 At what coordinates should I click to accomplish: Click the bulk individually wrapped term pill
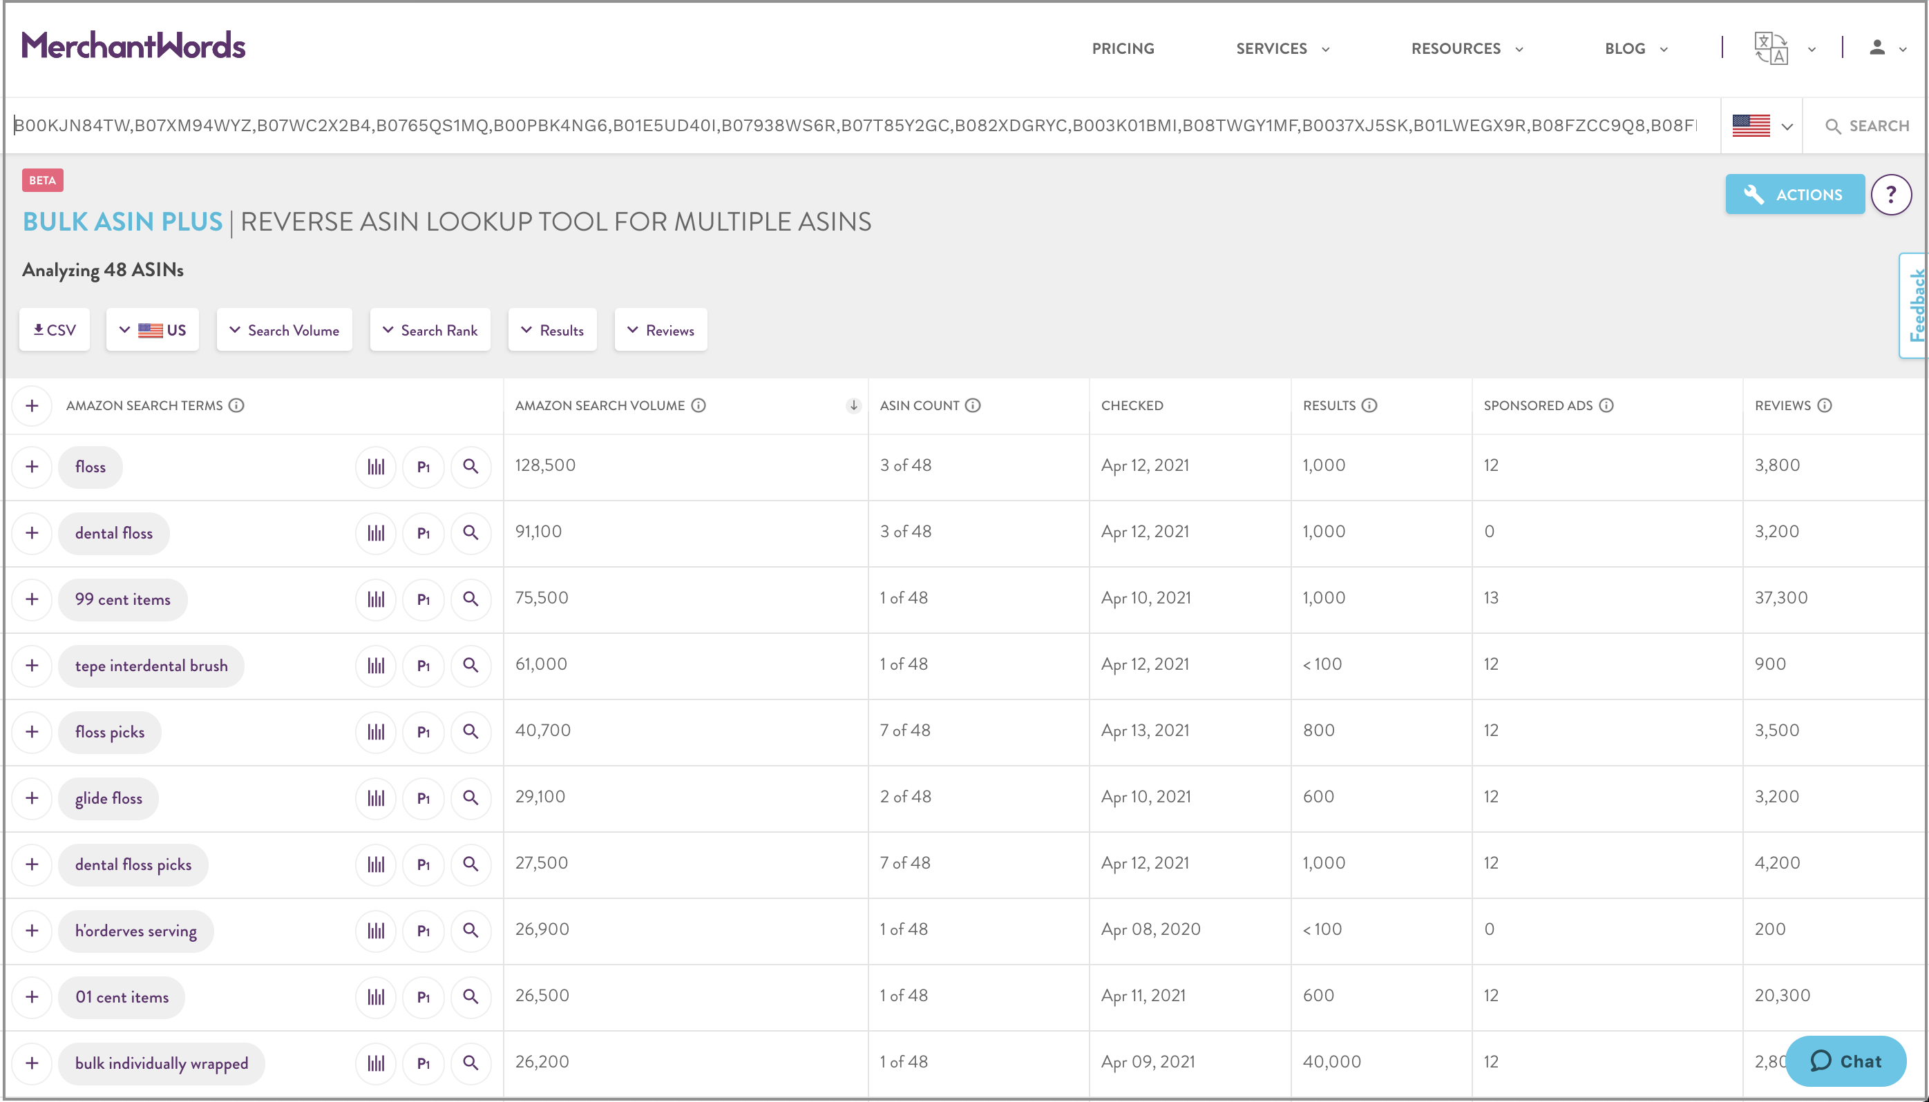(x=161, y=1063)
